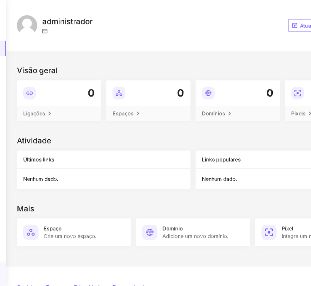311x286 pixels.
Task: Open the Pixels page link
Action: coord(298,114)
